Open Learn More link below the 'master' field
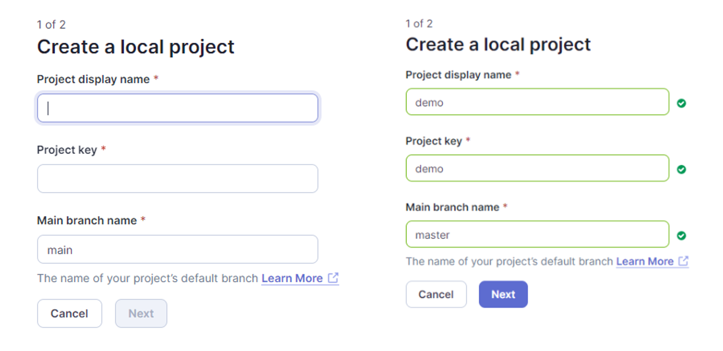 tap(644, 261)
